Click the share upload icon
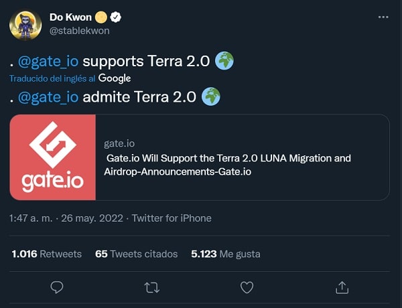This screenshot has height=308, width=402. pos(342,287)
